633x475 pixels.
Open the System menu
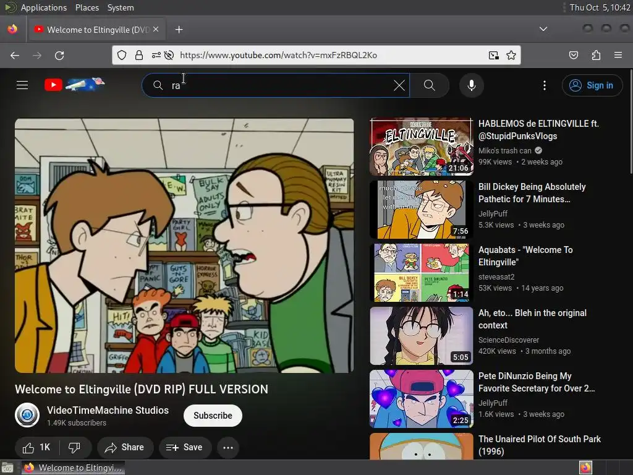121,7
